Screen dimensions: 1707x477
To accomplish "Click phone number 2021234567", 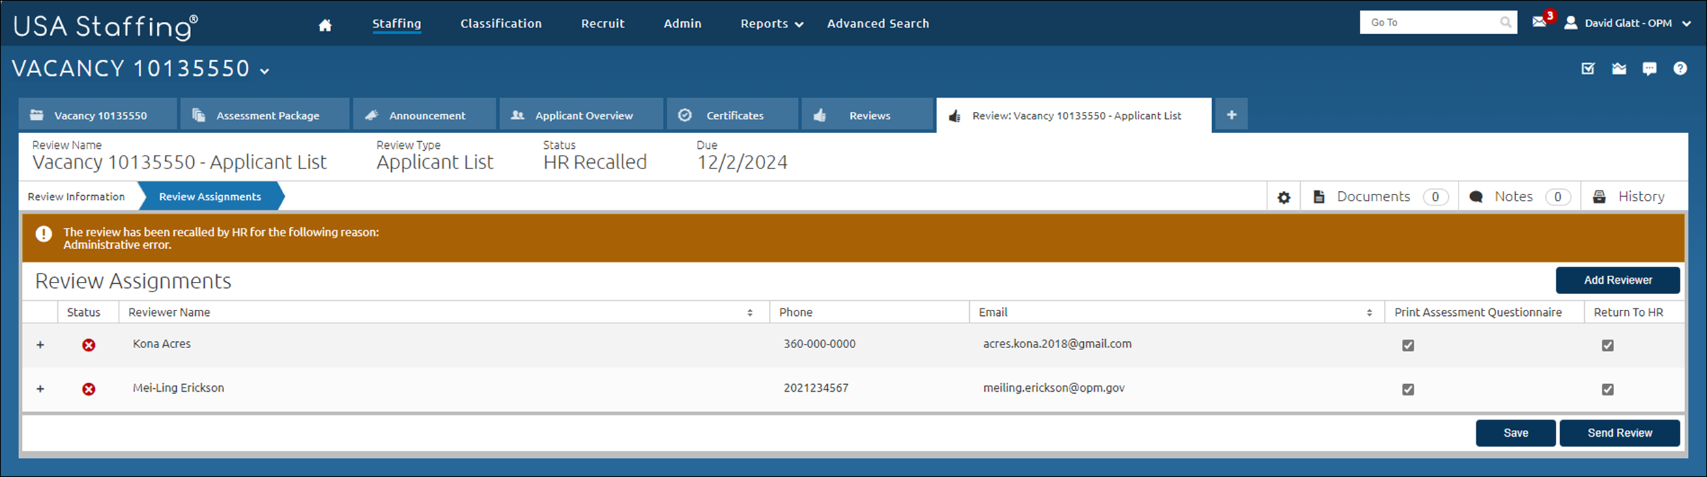I will click(x=816, y=388).
